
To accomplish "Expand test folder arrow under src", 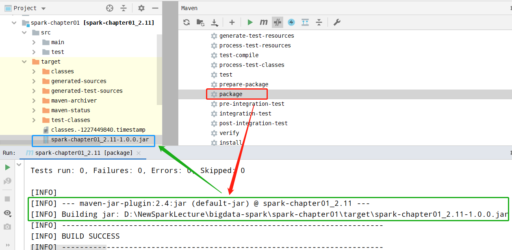I will pyautogui.click(x=34, y=52).
